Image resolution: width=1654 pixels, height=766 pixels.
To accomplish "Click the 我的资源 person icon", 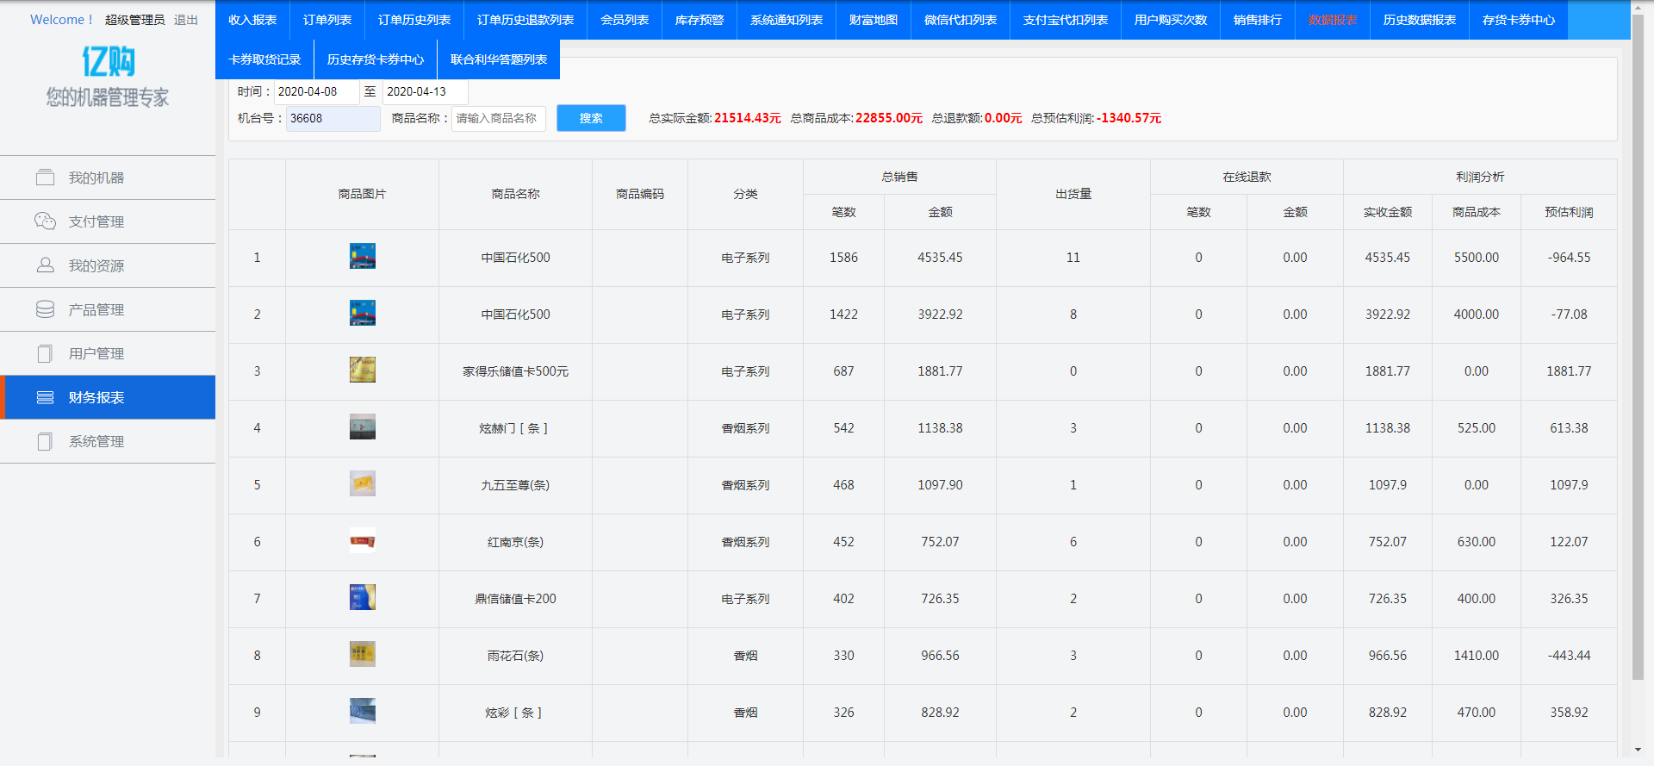I will (45, 265).
